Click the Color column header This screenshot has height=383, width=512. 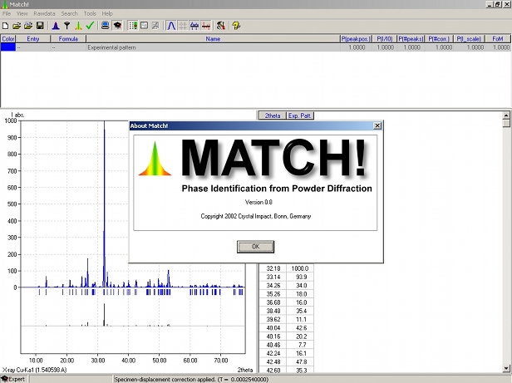(x=8, y=39)
